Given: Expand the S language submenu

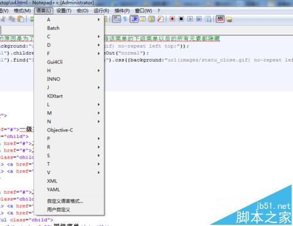Looking at the screenshot, I should pyautogui.click(x=69, y=156).
